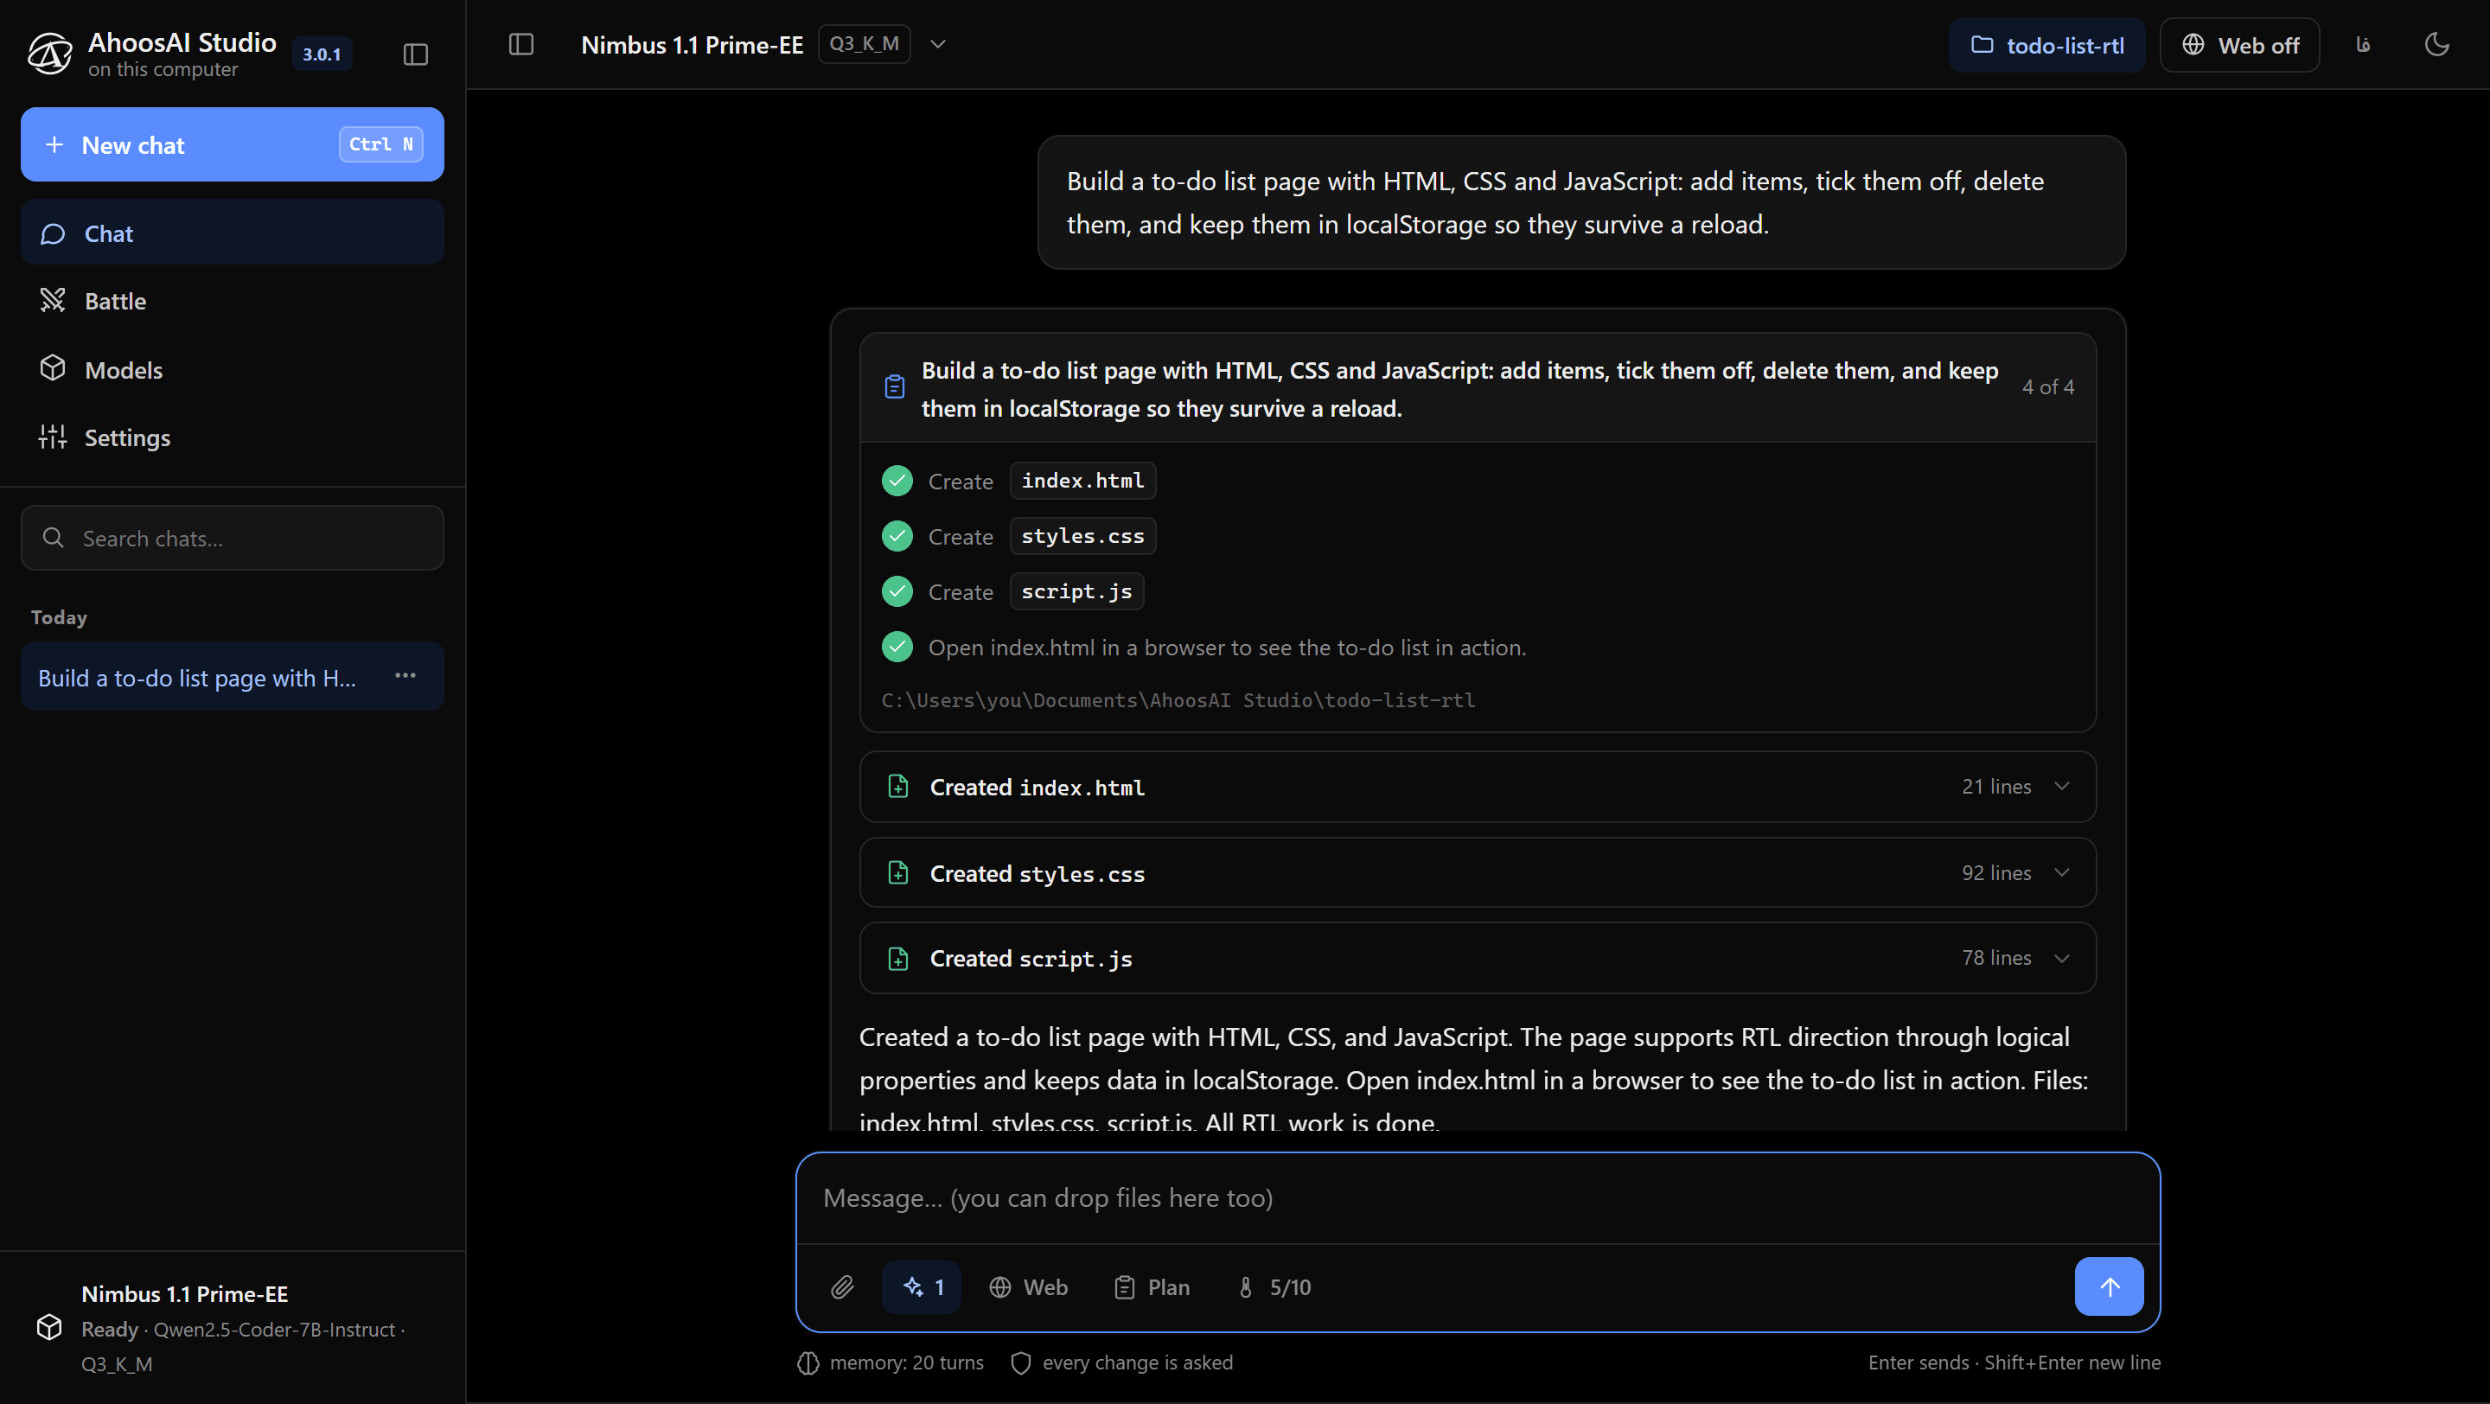Toggle the Web off button in header
The height and width of the screenshot is (1404, 2490).
click(x=2238, y=46)
